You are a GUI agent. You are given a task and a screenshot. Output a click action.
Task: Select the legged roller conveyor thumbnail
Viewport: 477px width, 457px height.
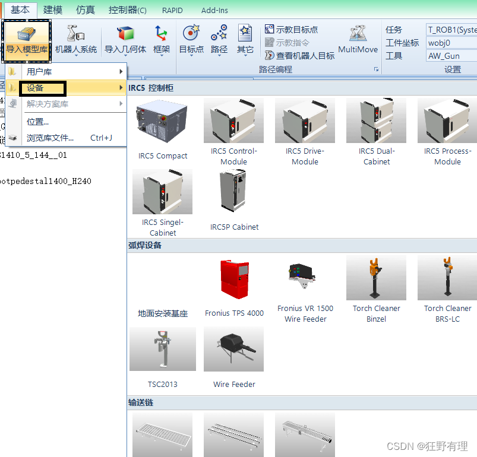tap(305, 434)
